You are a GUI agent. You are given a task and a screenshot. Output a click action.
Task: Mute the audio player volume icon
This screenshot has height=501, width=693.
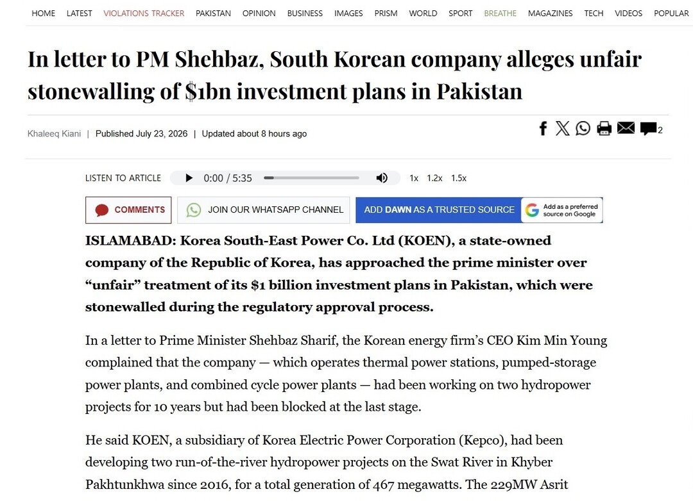click(382, 178)
